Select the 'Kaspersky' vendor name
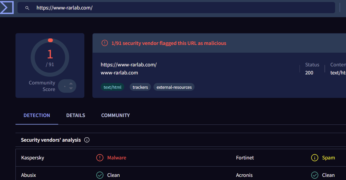Screen dimensions: 346x180 coord(33,158)
